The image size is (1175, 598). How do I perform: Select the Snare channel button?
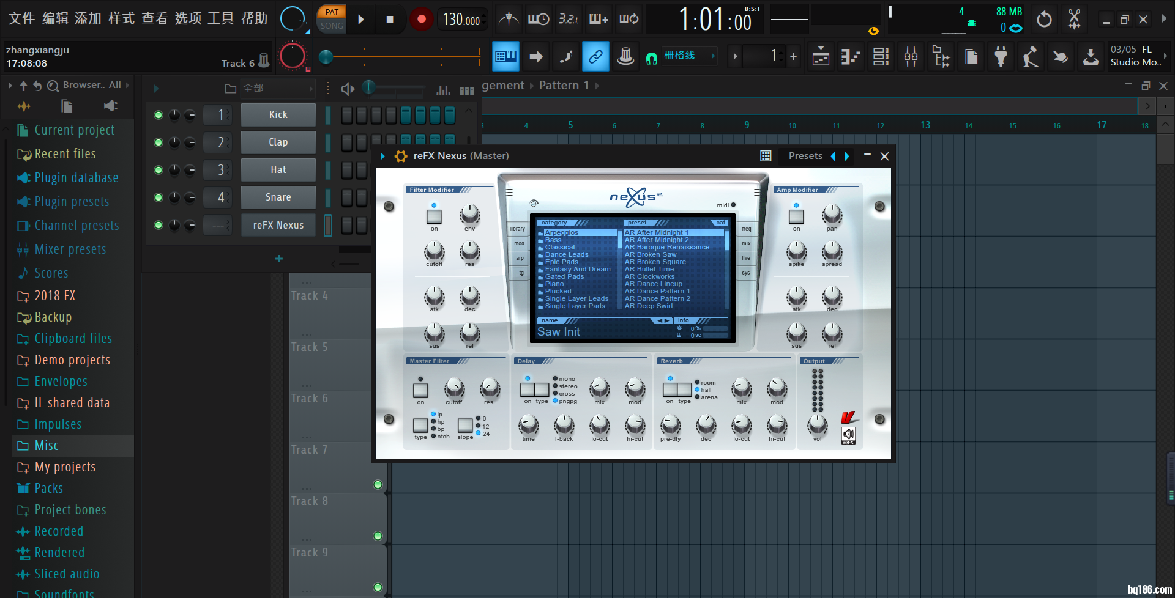click(x=278, y=197)
